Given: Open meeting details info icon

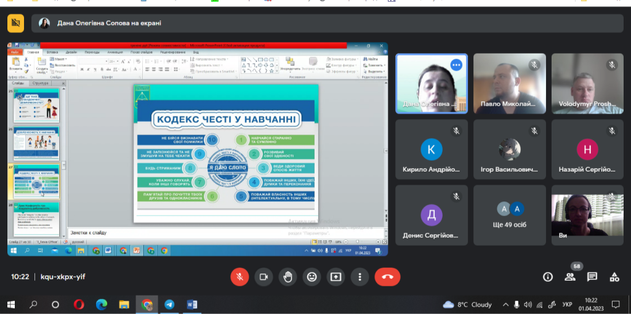Looking at the screenshot, I should [548, 277].
